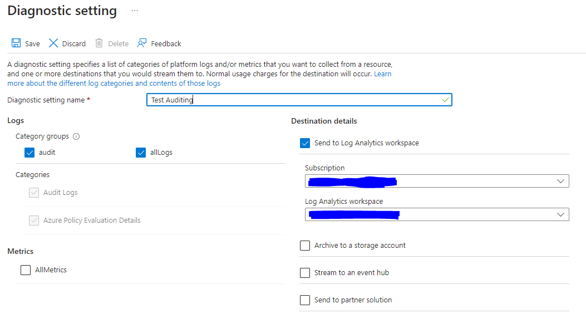Click the Delete trash can icon

(99, 43)
